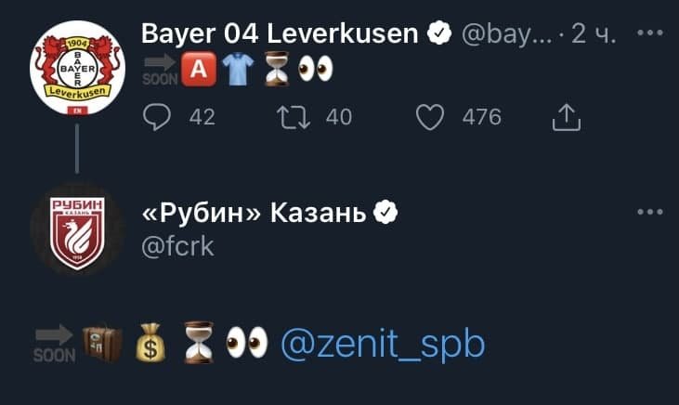
Task: Click the 42 replies count
Action: click(202, 117)
